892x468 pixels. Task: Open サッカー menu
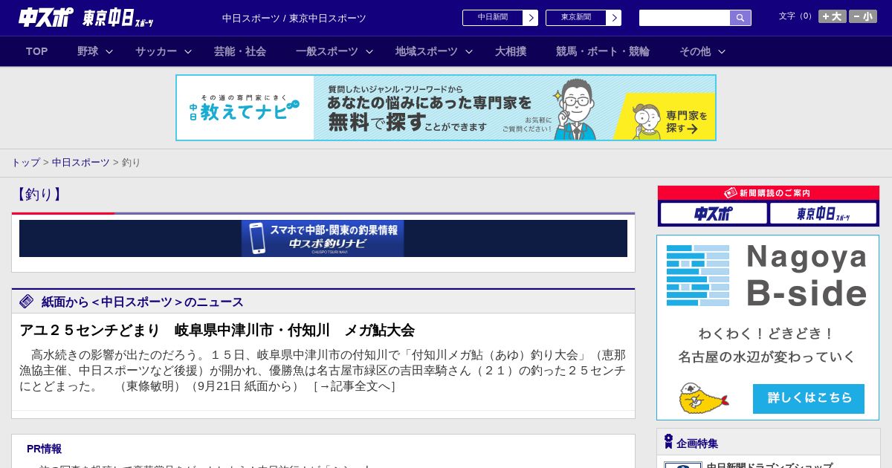coord(156,51)
